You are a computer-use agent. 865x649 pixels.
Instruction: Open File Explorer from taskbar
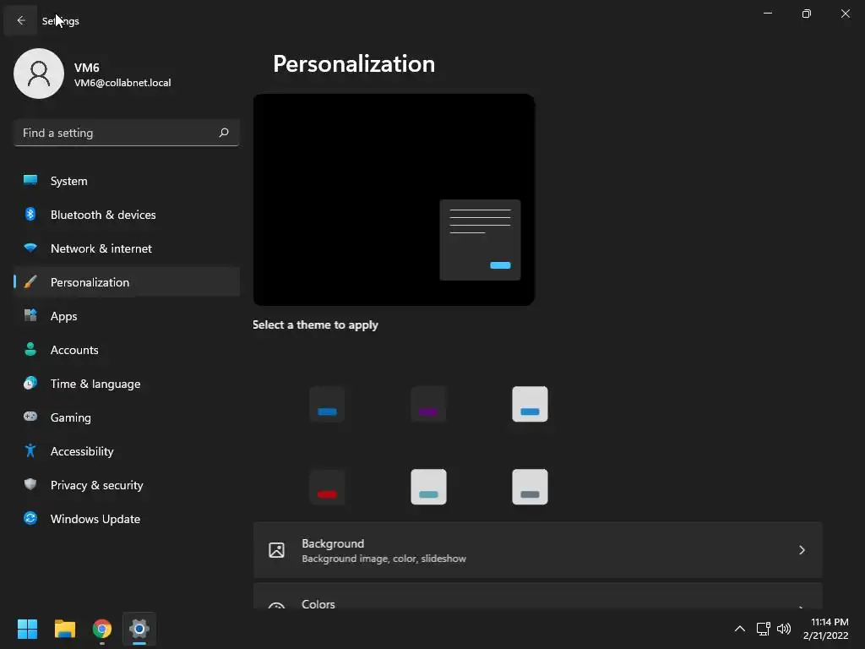[x=65, y=629]
